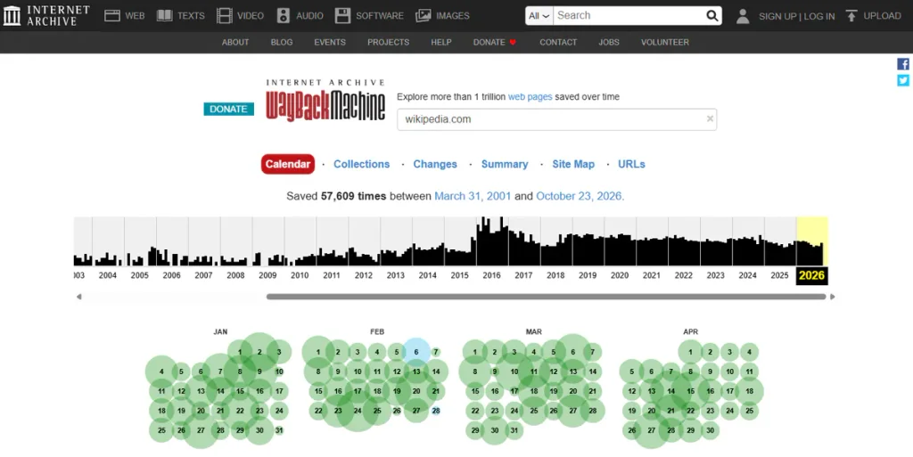Open the CONTACT menu item
Viewport: 913px width, 457px height.
click(x=558, y=42)
